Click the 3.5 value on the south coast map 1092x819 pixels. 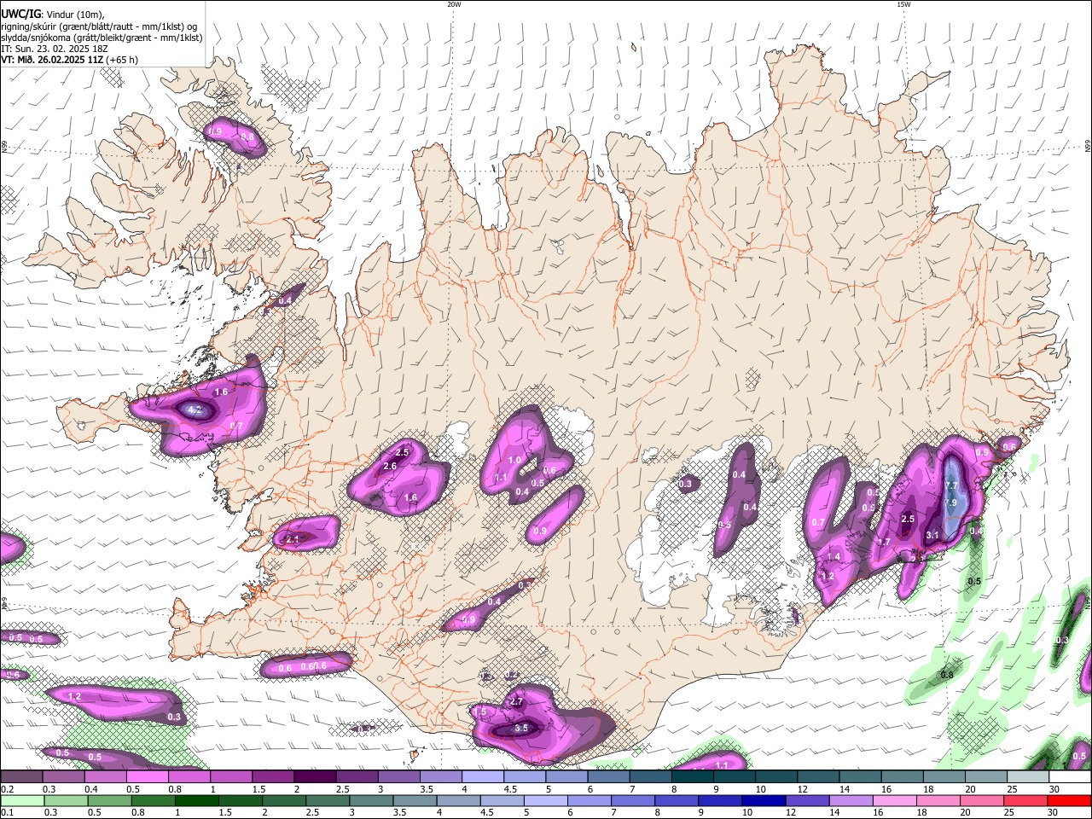coord(521,728)
